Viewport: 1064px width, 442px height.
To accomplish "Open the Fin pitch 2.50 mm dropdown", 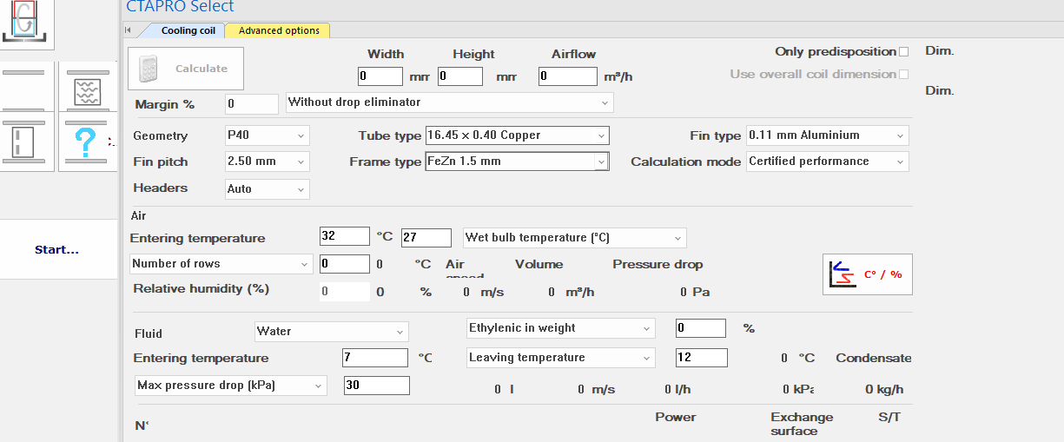I will (267, 162).
